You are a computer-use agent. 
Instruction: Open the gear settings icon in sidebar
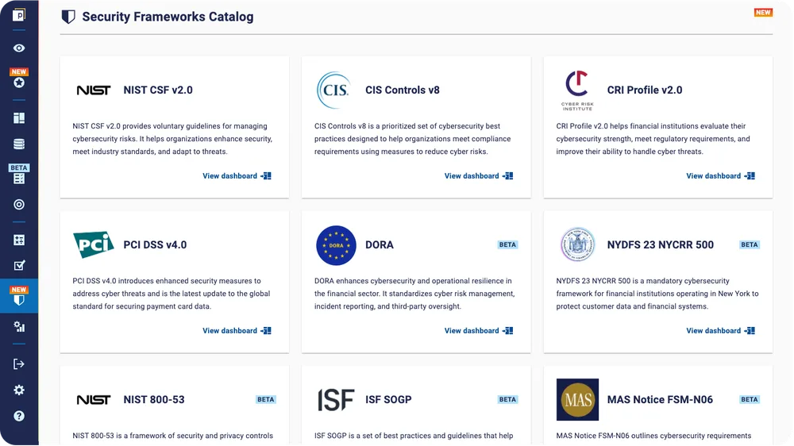tap(19, 390)
